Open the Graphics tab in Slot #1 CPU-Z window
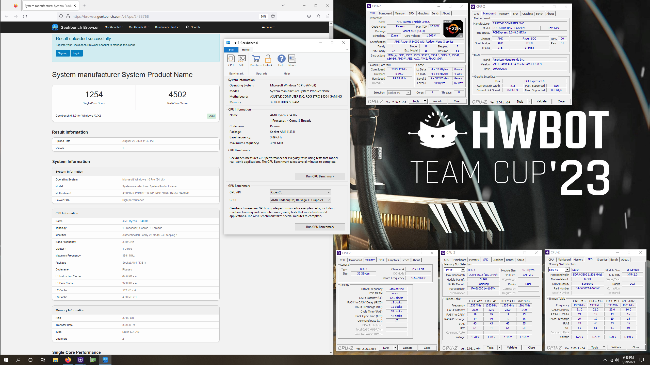Viewport: 650px width, 365px height. (x=498, y=260)
